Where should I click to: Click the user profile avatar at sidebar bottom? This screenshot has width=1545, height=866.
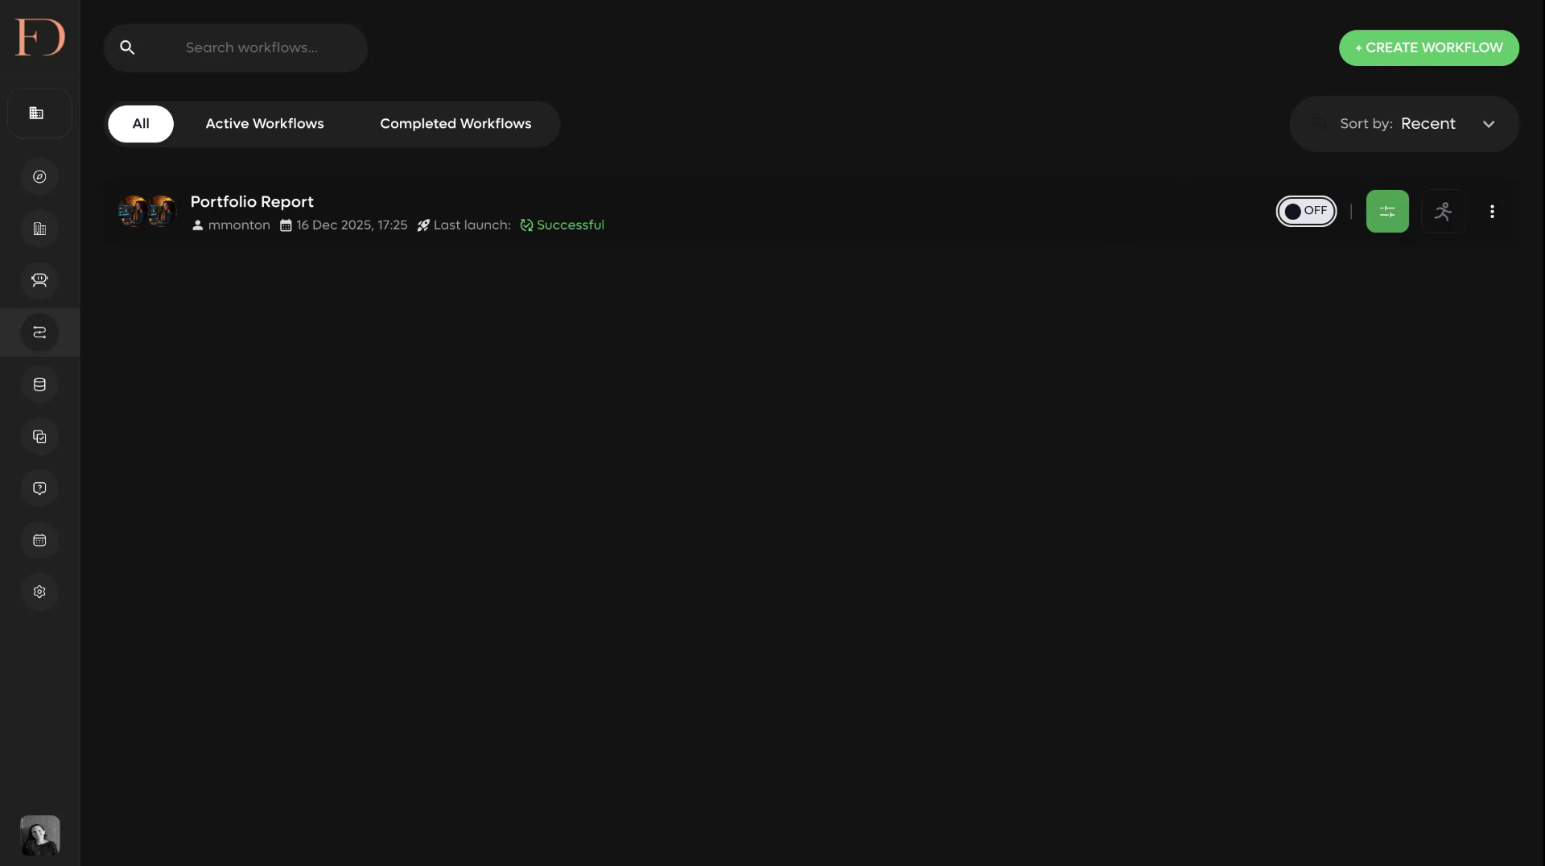click(x=39, y=835)
